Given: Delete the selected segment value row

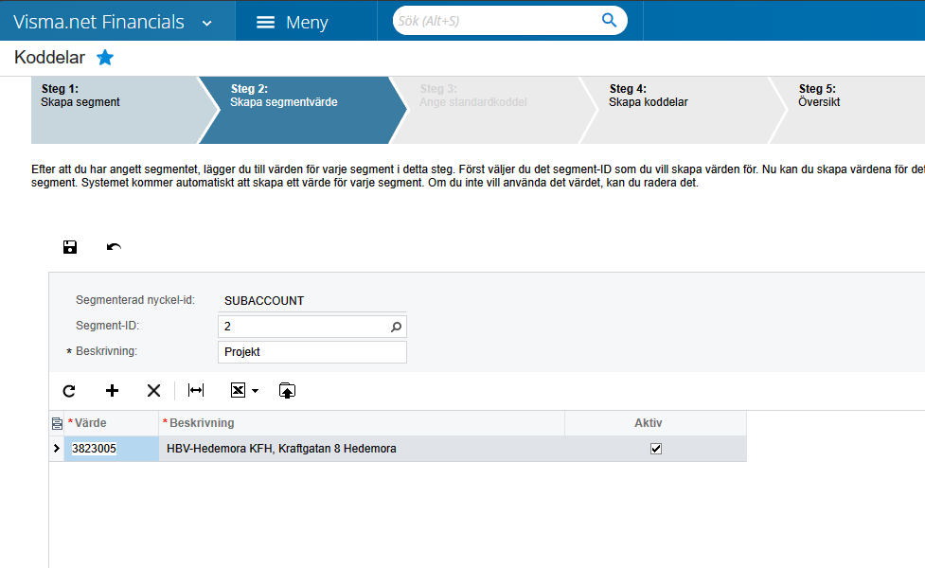Looking at the screenshot, I should click(x=153, y=390).
